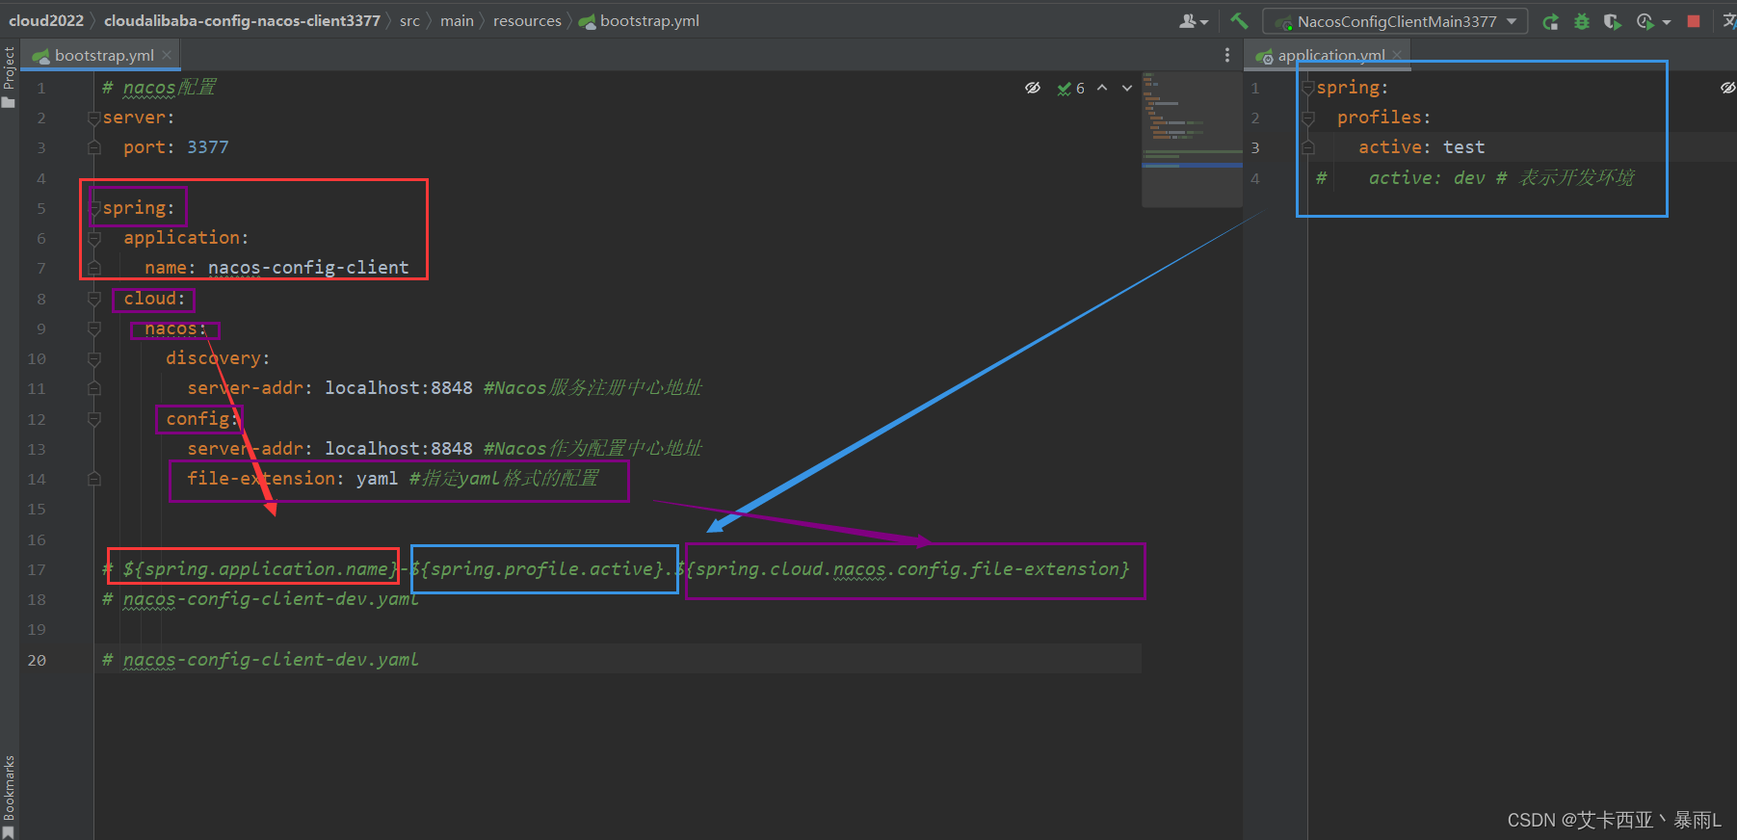Click the ${spring.cloud.nacos.config.file-extension} placeholder
Screen dimensions: 1737x840
point(902,569)
